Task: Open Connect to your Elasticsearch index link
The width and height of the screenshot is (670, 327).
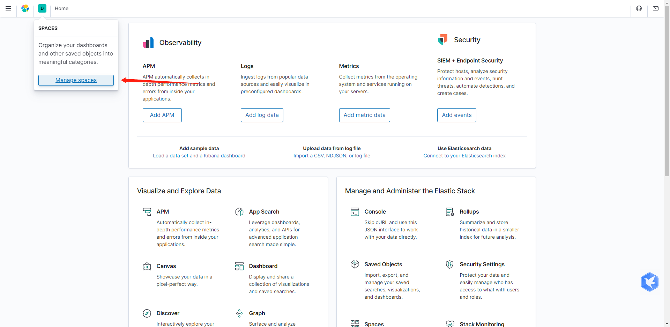Action: tap(464, 156)
